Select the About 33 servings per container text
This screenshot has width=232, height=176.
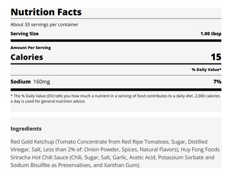pyautogui.click(x=45, y=25)
